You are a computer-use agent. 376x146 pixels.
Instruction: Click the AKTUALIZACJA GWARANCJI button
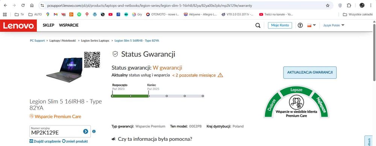pos(310,72)
